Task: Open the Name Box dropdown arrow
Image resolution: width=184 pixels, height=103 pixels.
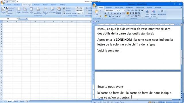Action: click(x=17, y=19)
